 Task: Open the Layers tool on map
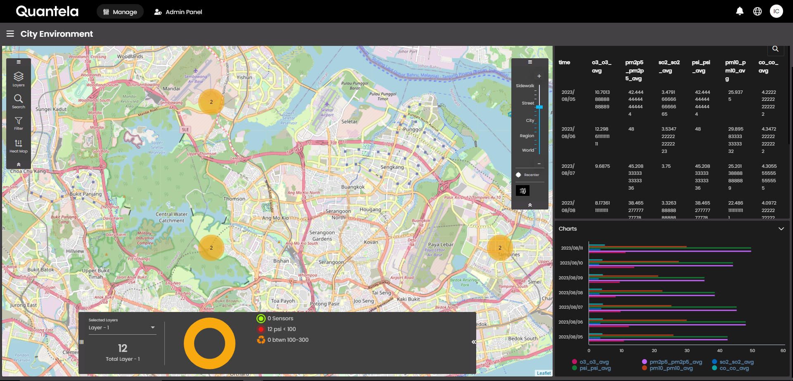(19, 79)
